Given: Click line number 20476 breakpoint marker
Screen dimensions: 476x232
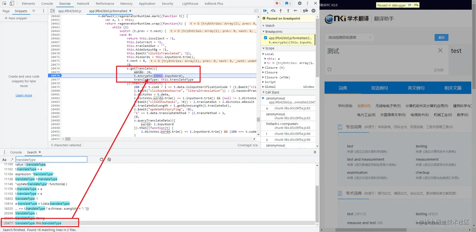Looking at the screenshot, I should click(55, 76).
